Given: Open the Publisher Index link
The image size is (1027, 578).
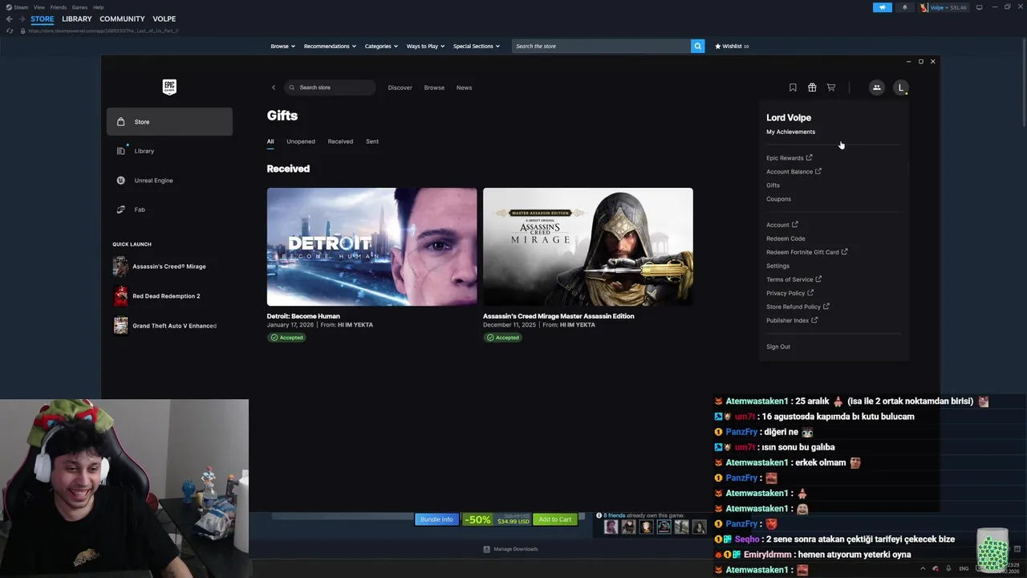Looking at the screenshot, I should [x=792, y=320].
